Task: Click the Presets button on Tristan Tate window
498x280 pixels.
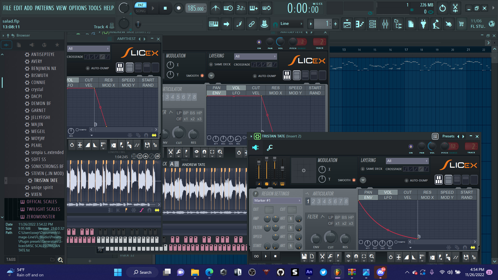Action: [x=448, y=136]
